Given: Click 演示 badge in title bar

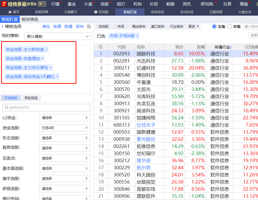Looking at the screenshot, I should point(42,4).
